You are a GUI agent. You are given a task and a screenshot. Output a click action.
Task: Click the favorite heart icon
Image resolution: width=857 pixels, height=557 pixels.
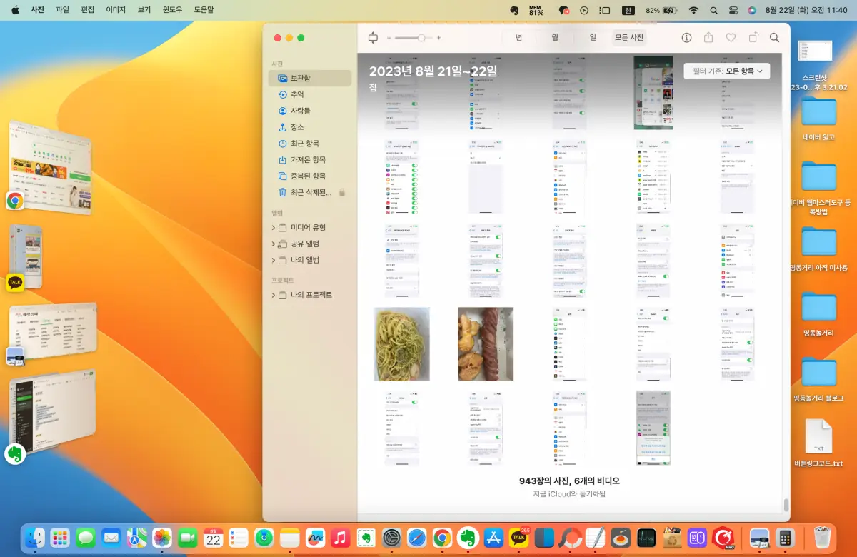(x=731, y=38)
